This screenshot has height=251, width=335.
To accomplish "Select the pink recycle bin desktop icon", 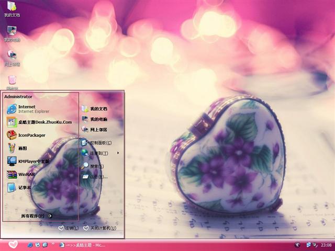I will (12, 83).
